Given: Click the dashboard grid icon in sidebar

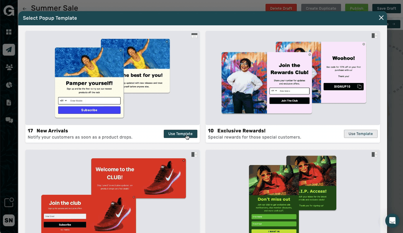Looking at the screenshot, I should [x=9, y=32].
